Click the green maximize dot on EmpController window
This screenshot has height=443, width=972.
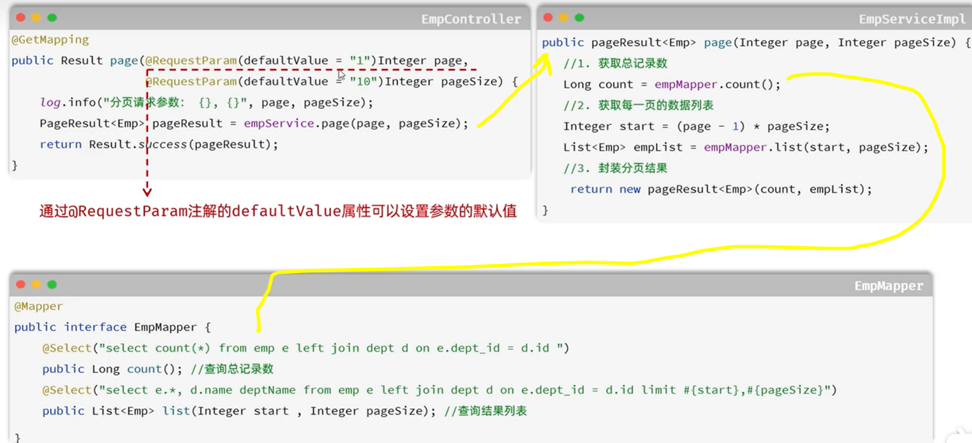[x=52, y=17]
